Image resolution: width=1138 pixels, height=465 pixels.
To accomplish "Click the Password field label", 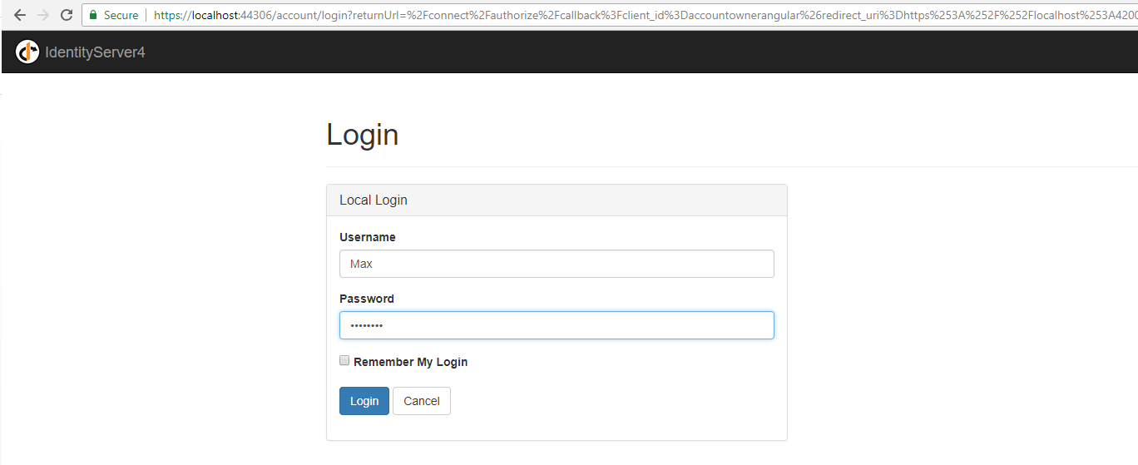I will (367, 299).
